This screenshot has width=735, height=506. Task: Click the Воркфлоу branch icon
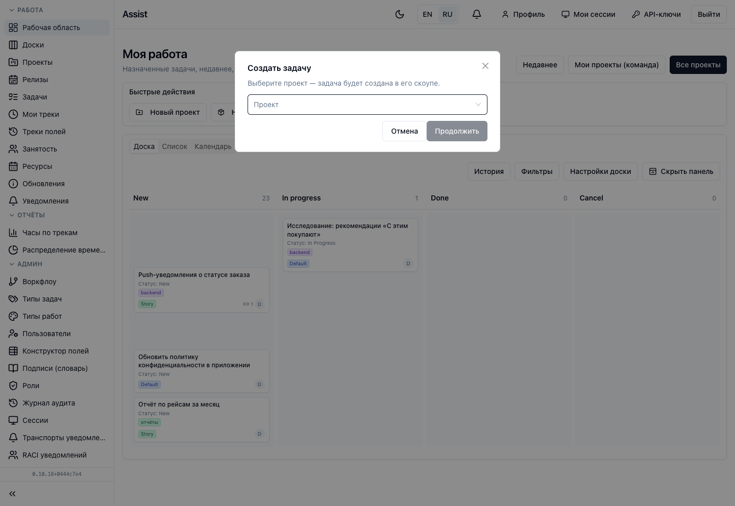(x=13, y=282)
